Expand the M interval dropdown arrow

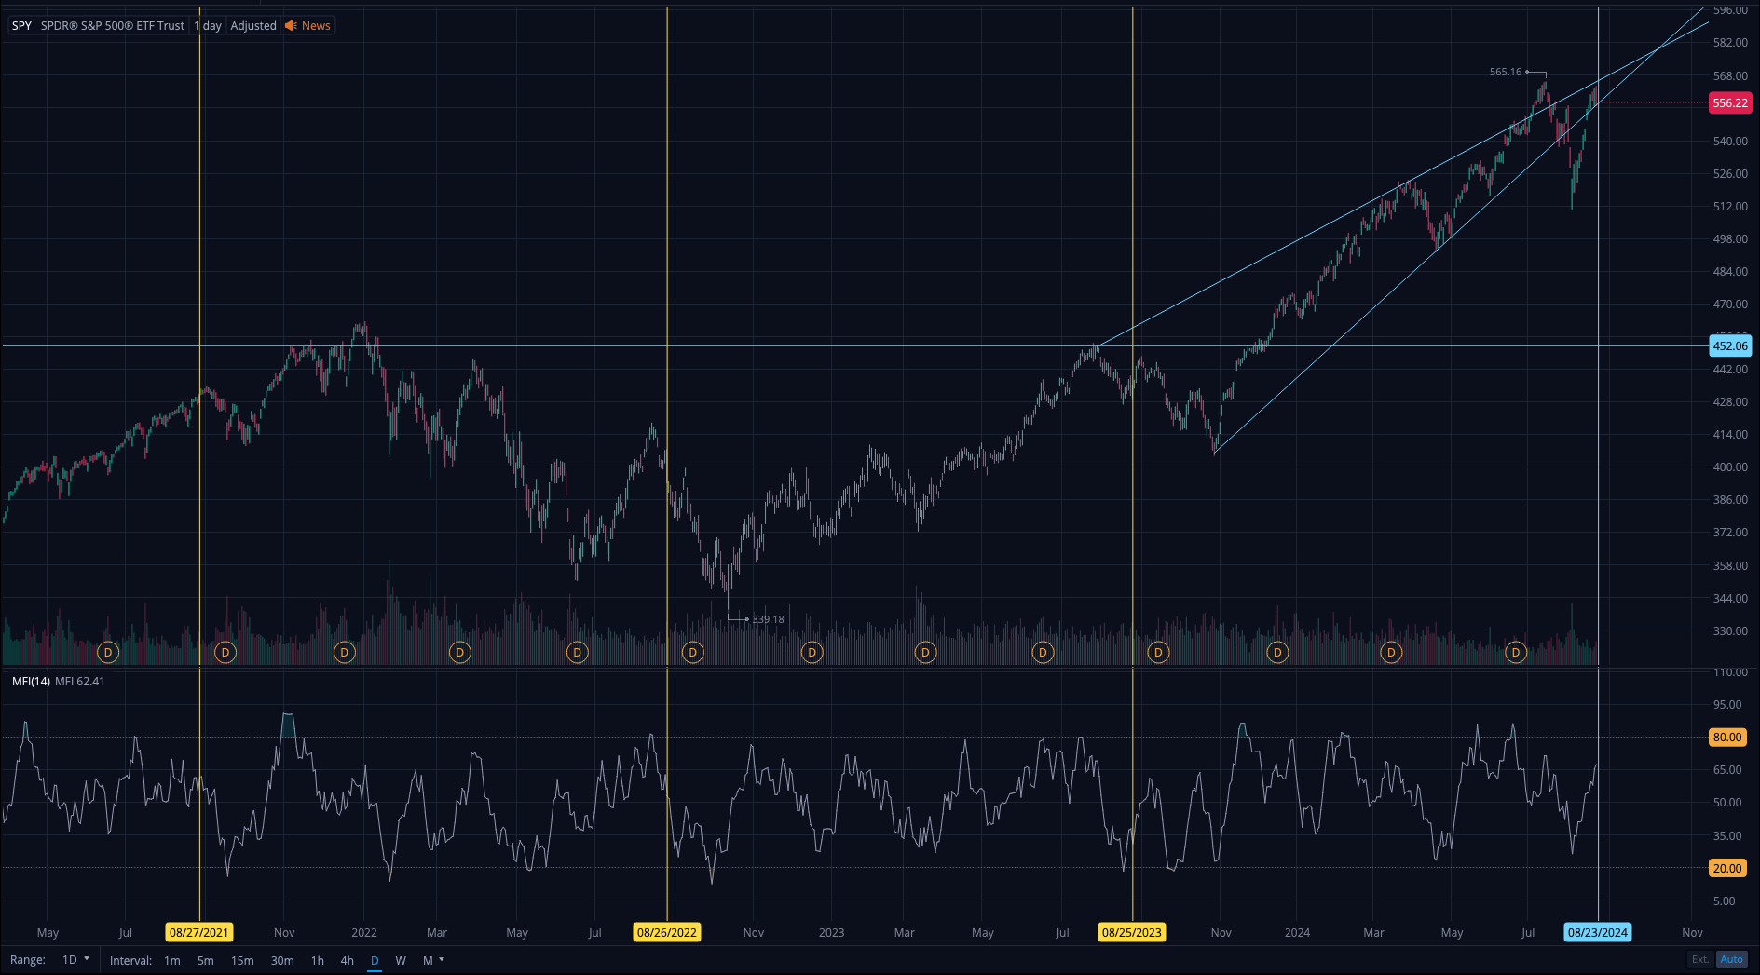click(442, 959)
